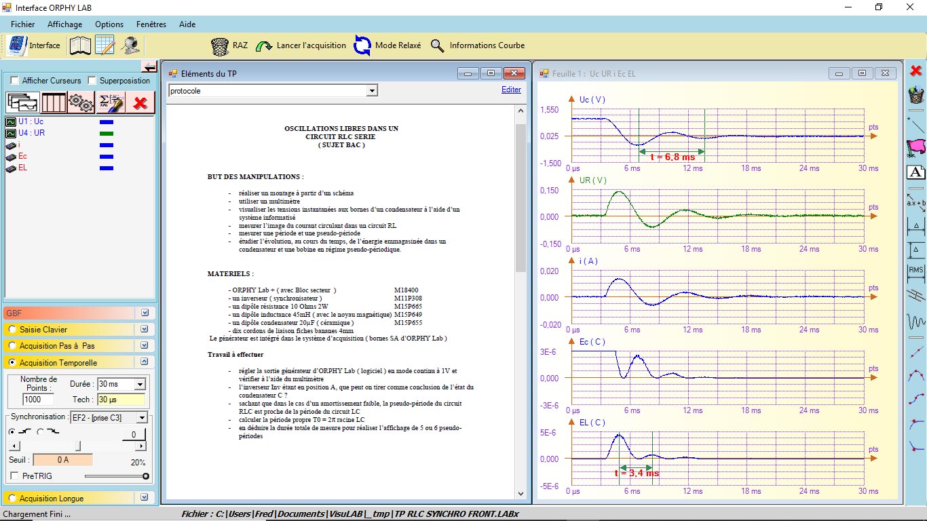Click RAZ trash bin to reset

tap(229, 45)
